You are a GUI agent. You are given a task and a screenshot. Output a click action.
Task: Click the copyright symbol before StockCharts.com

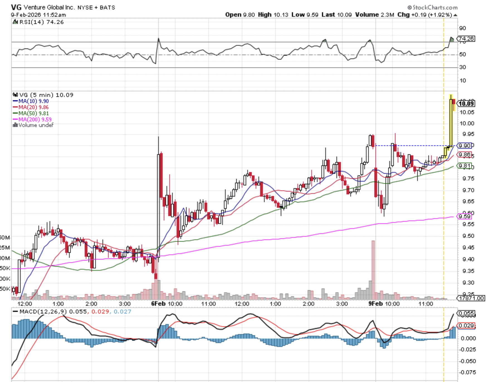409,8
